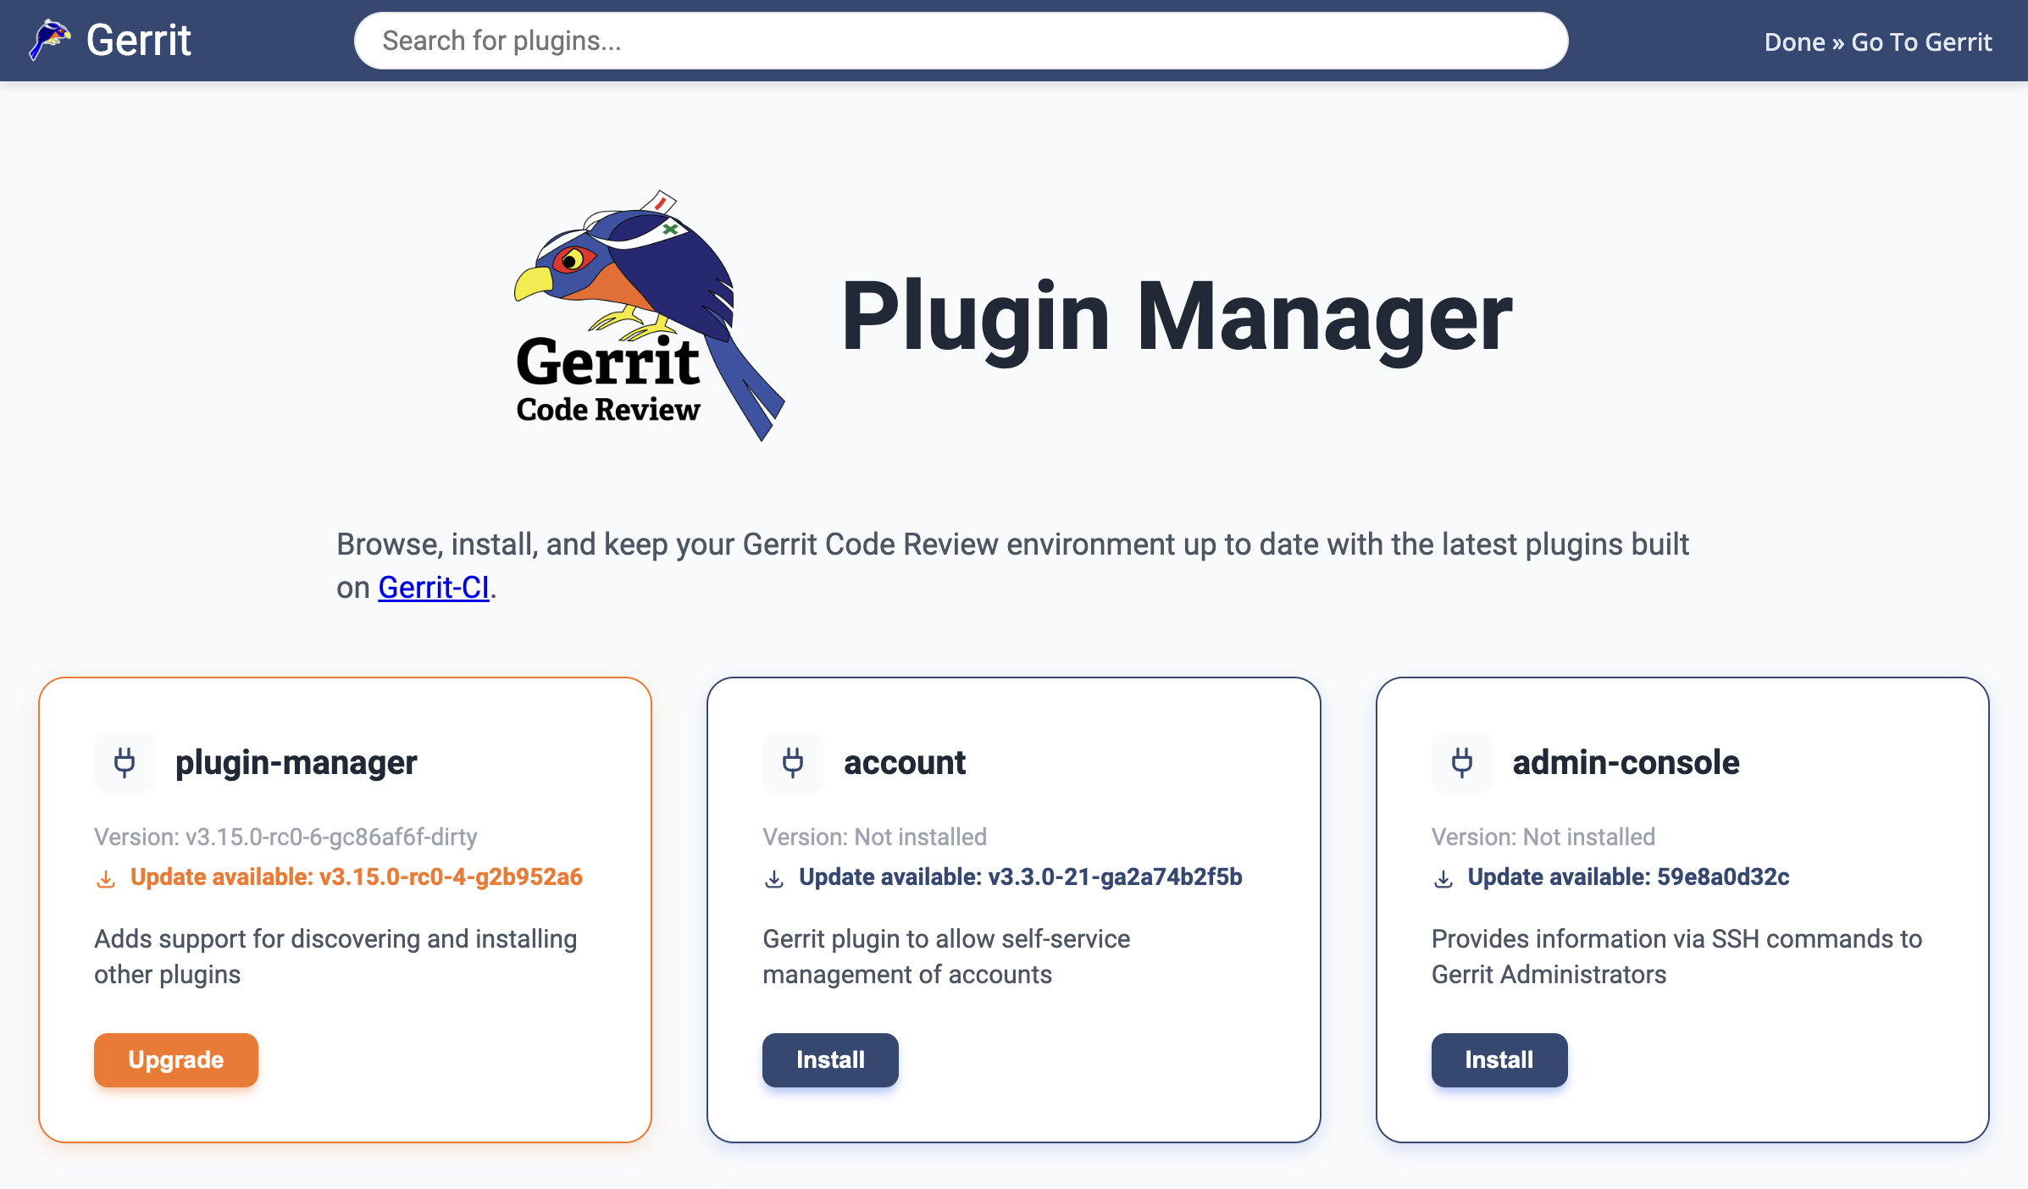
Task: Select the account card title
Action: tap(905, 762)
